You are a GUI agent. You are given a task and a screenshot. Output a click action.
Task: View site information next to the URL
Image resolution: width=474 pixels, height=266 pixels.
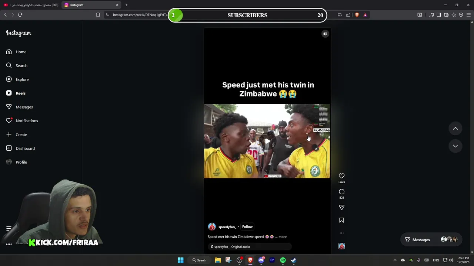click(107, 15)
